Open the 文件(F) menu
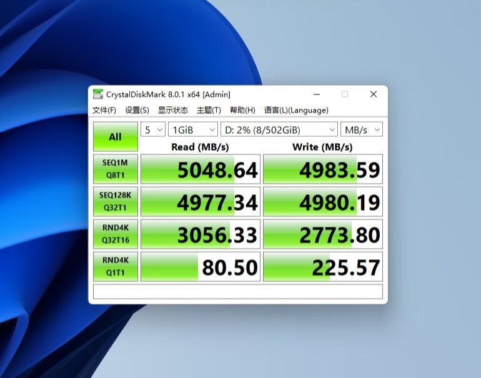Viewport: 481px width, 378px height. 104,110
